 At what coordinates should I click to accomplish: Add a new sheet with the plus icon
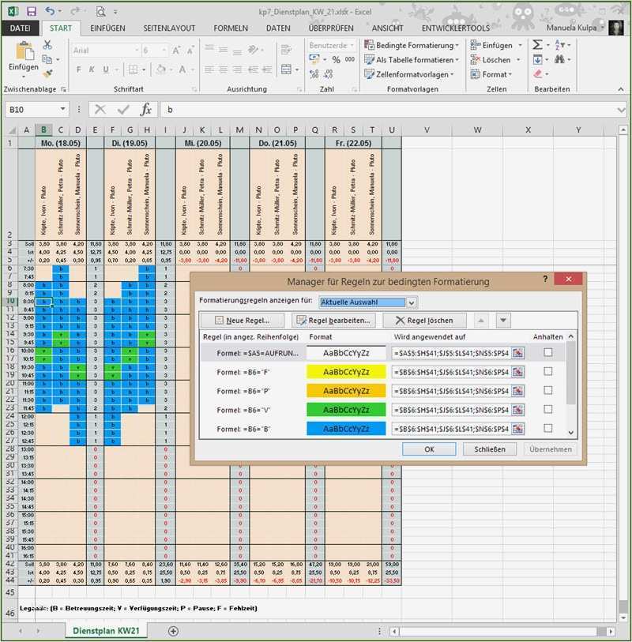(x=173, y=631)
